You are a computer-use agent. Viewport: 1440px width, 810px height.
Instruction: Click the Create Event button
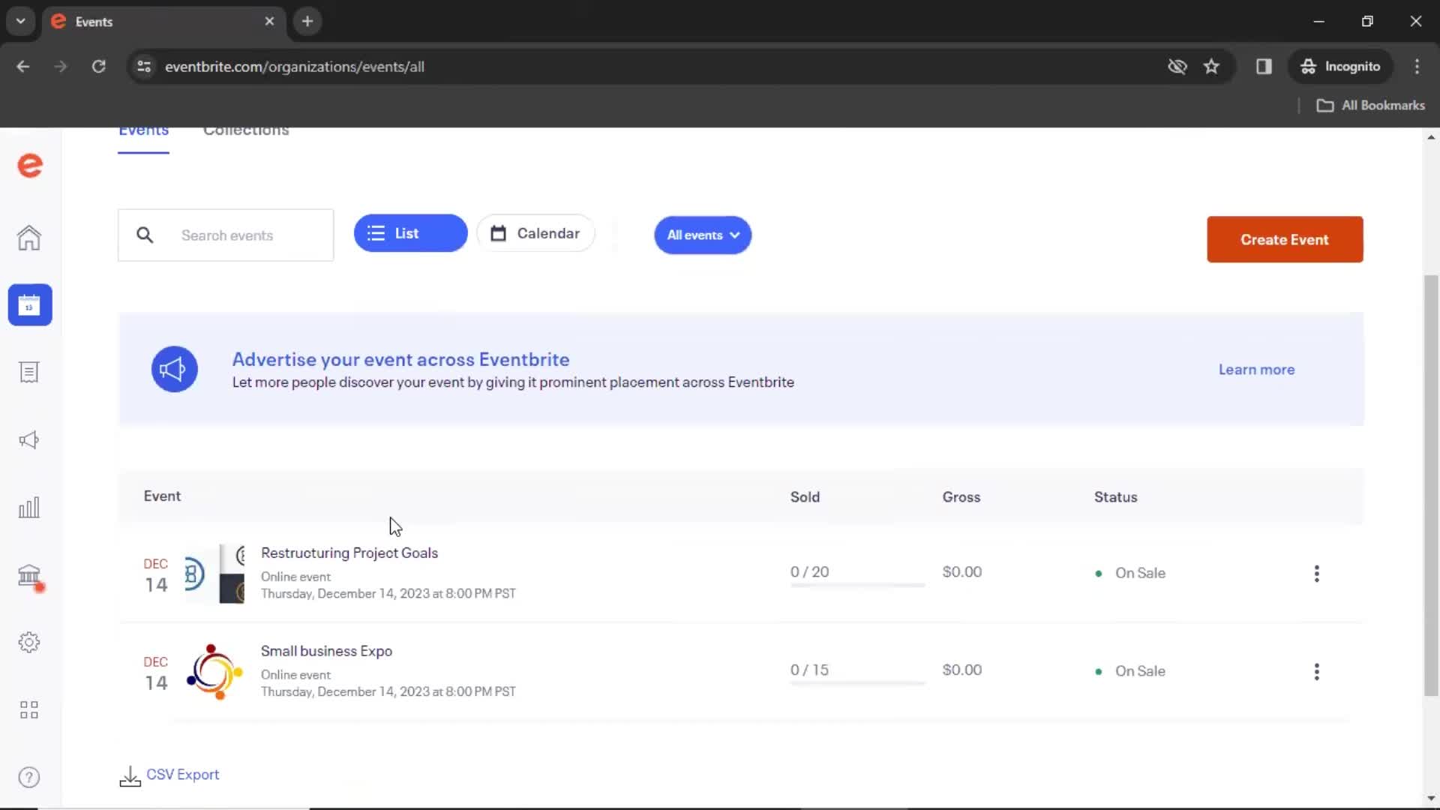[1285, 239]
